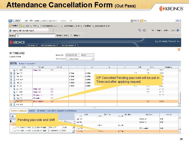Click the browser Forward arrow button

(x=14, y=21)
